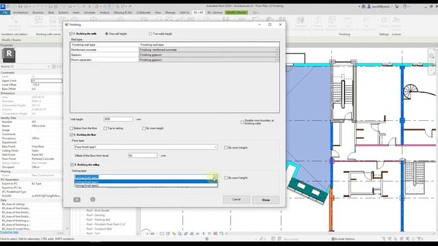Collapse the Ceiling type dropdown arrow
Viewport: 438px width, 246px height.
(215, 177)
